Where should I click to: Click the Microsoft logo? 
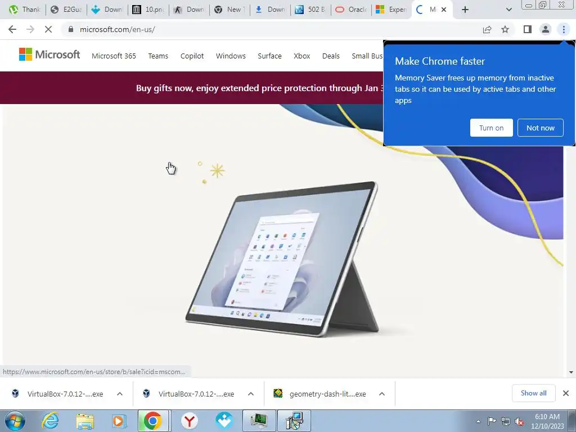pyautogui.click(x=49, y=55)
